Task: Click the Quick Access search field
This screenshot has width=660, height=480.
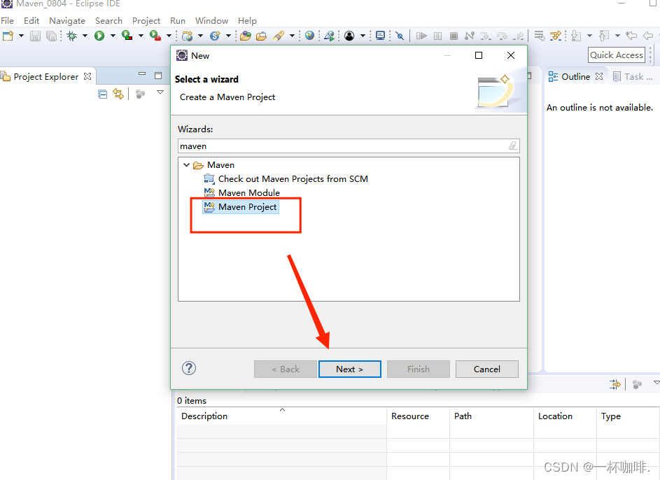Action: coord(616,55)
